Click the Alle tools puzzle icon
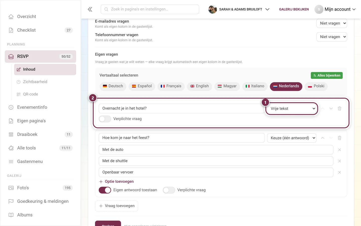Viewport: 361px width, 226px height. 11,148
